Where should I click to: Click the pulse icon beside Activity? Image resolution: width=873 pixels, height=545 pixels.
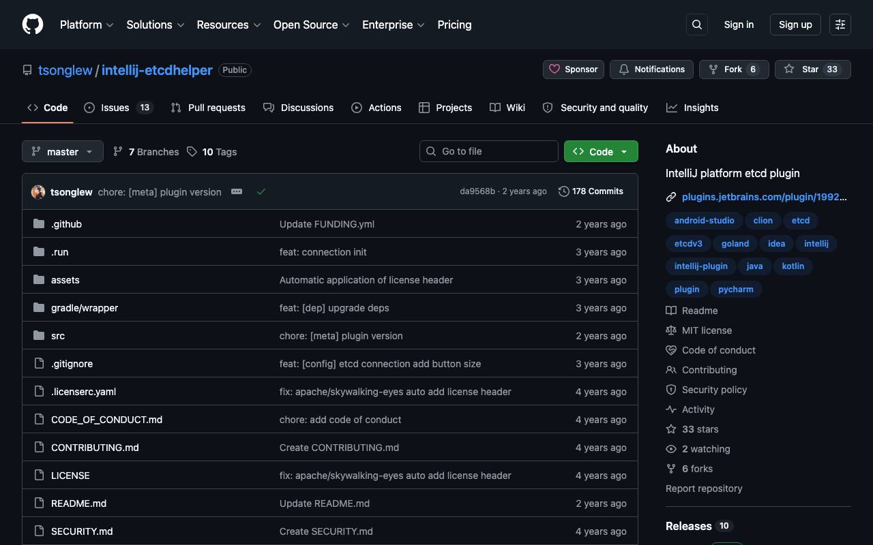(671, 409)
